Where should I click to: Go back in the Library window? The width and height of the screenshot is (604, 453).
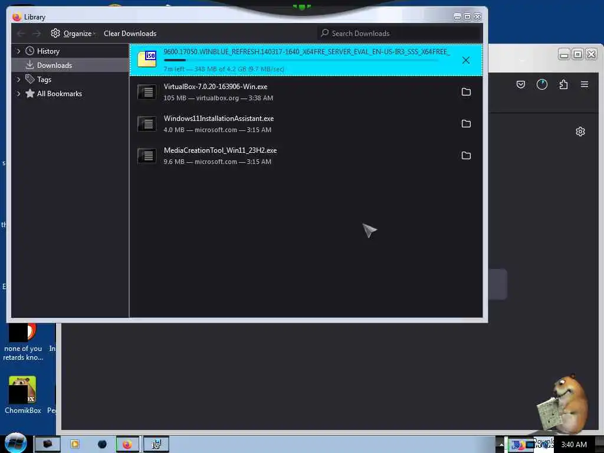21,34
